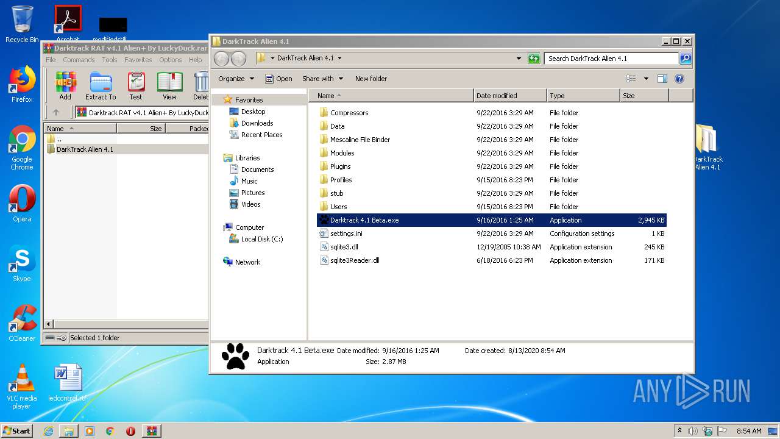Open CCleaner desktop shortcut
Viewport: 780px width, 439px height.
coord(22,323)
